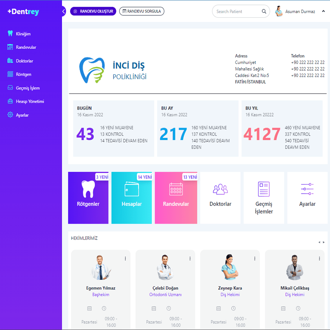330x330 pixels.
Task: Click Asuman Durmaz avatar picture
Action: (279, 11)
